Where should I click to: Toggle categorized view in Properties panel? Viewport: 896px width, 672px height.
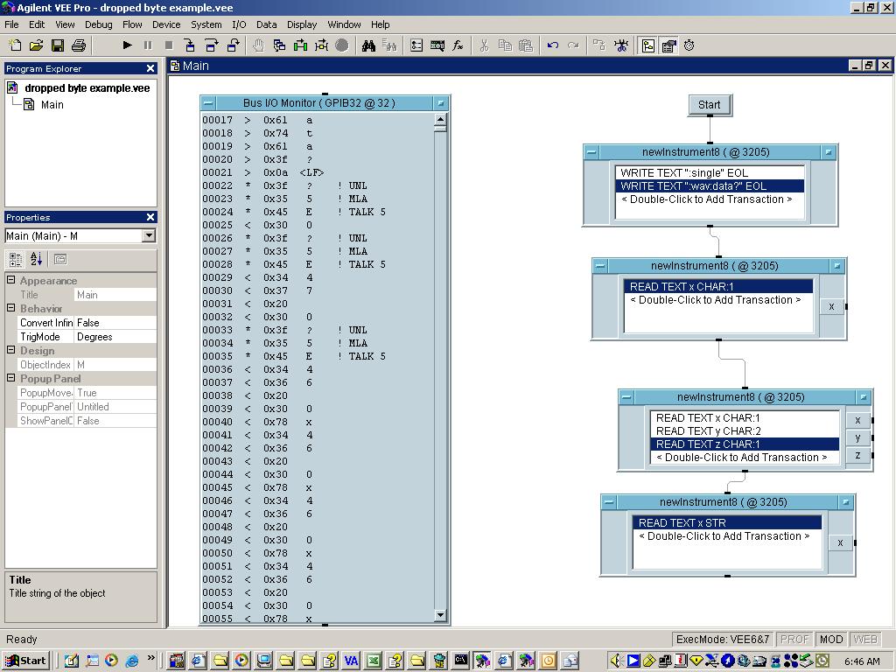[16, 259]
